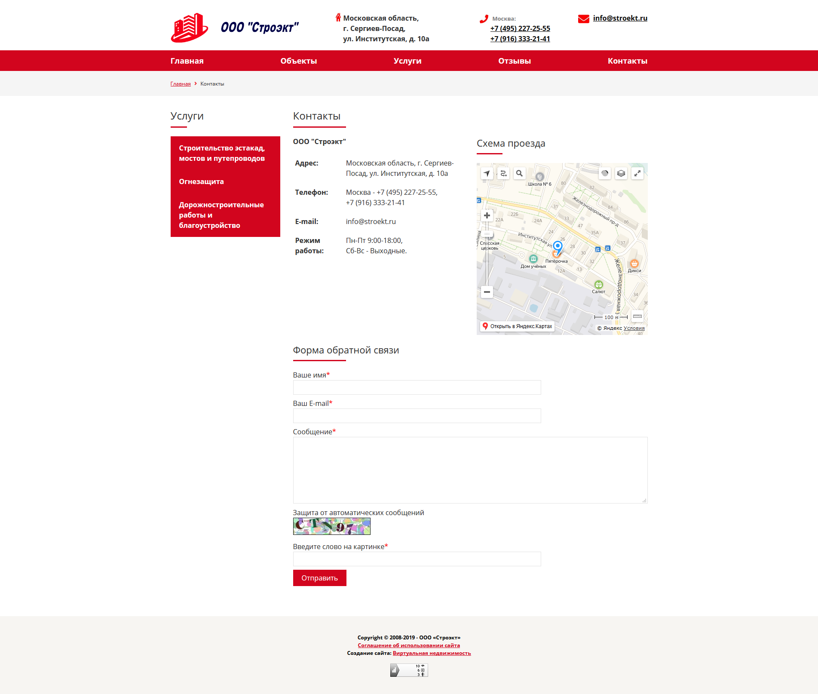Click the Дикси store marker on map
818x694 pixels.
click(x=634, y=264)
